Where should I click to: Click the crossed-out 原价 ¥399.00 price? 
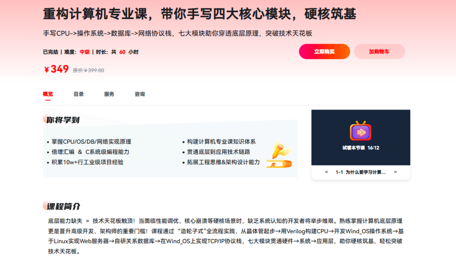(x=88, y=70)
